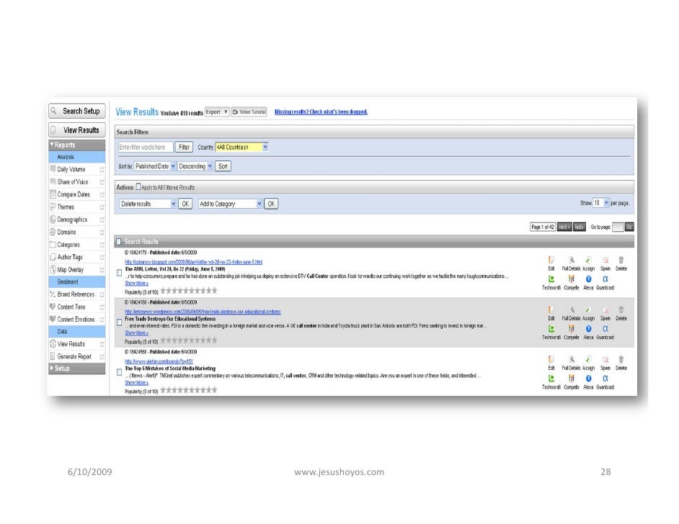679x524 pixels.
Task: Open the Add to Category dropdown
Action: tap(231, 204)
